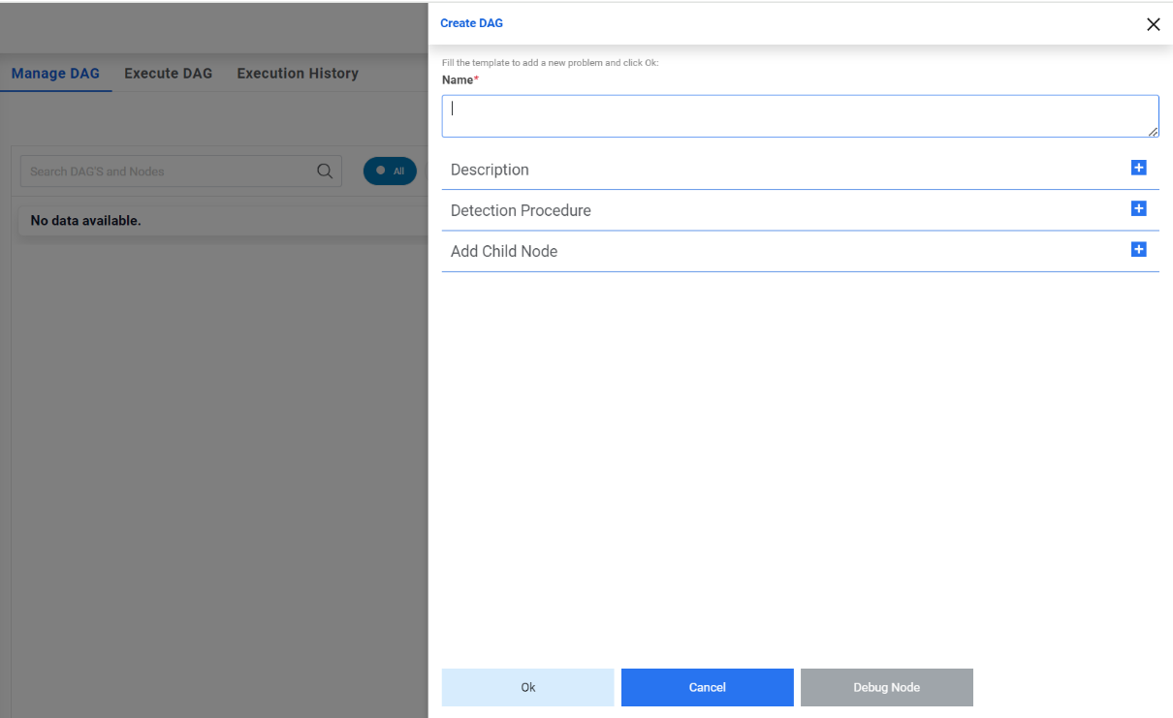Expand the Add Child Node section label
Viewport: 1173px width, 718px height.
pyautogui.click(x=504, y=251)
